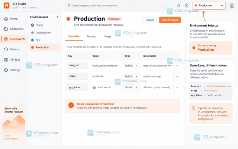
Task: Click the 'Application stage' description
Action: point(152,76)
